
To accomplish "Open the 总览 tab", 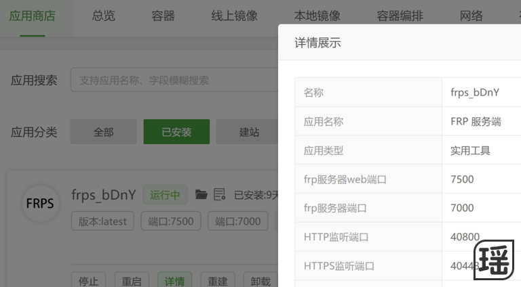I will coord(102,16).
